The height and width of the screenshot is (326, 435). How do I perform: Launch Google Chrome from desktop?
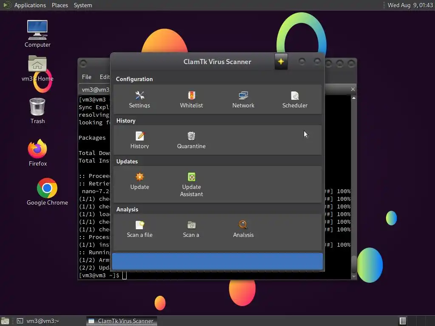(x=47, y=192)
